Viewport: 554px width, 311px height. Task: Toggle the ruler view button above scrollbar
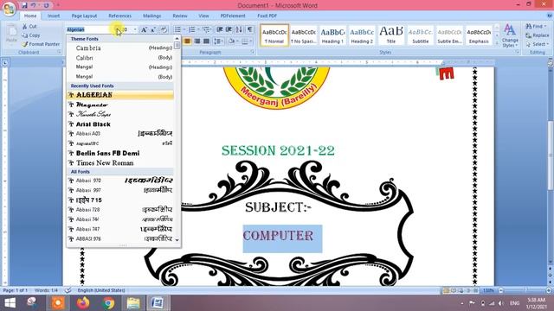(x=551, y=62)
